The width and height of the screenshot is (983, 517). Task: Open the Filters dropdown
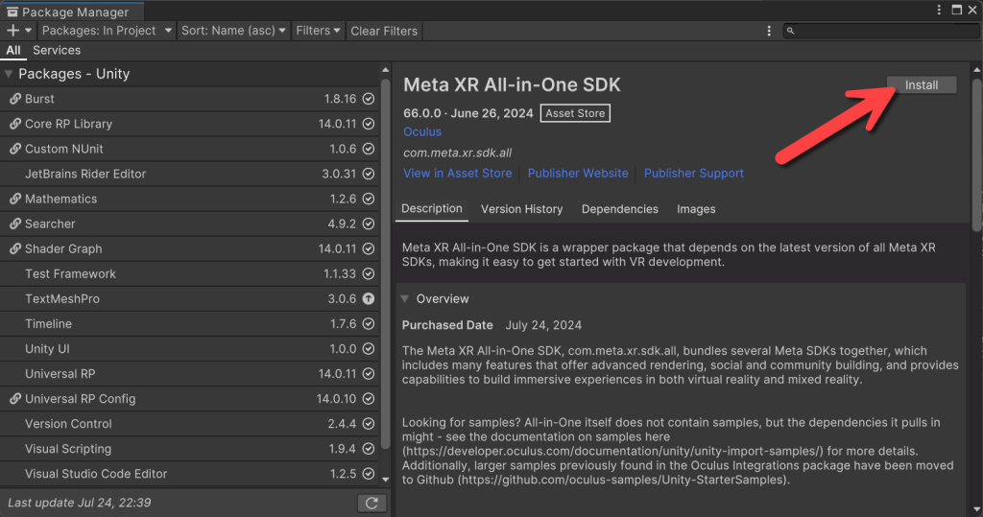click(x=318, y=30)
